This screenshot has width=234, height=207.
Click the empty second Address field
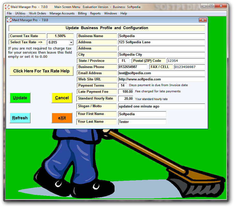(161, 48)
